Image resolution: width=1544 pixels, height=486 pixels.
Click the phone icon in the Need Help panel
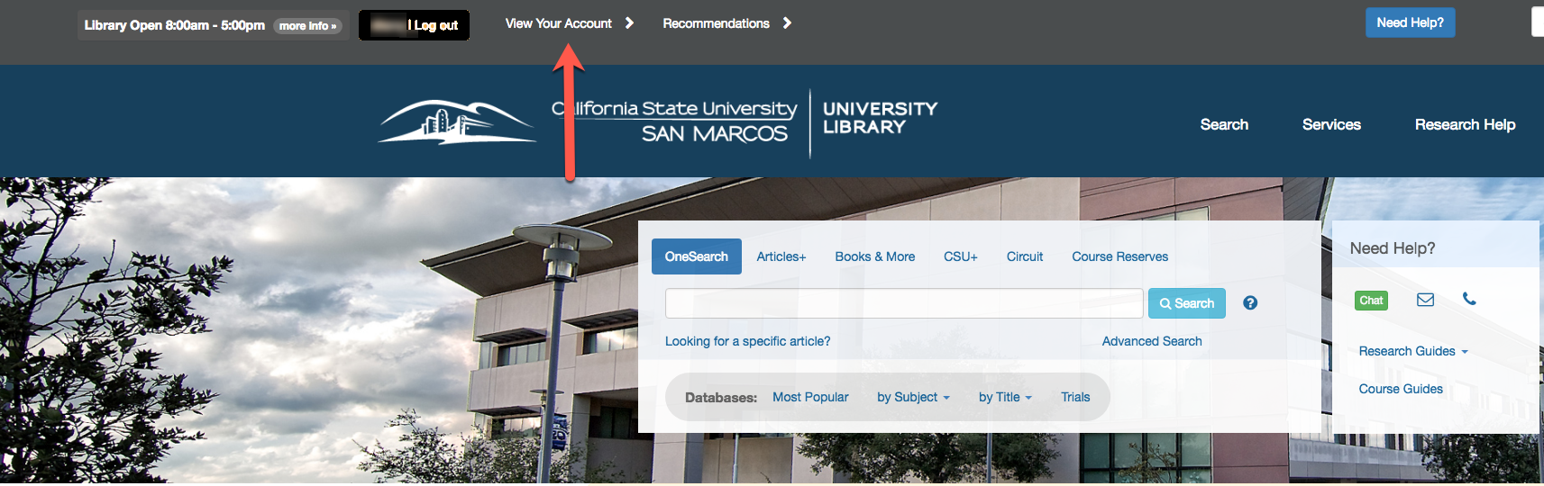pyautogui.click(x=1469, y=299)
